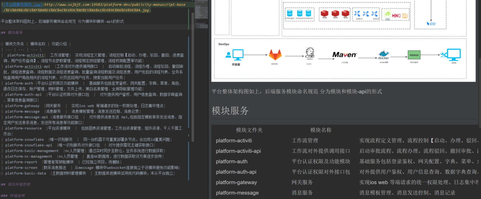
Task: Click the 'platform-basic-management' line in editor
Action: [84, 151]
